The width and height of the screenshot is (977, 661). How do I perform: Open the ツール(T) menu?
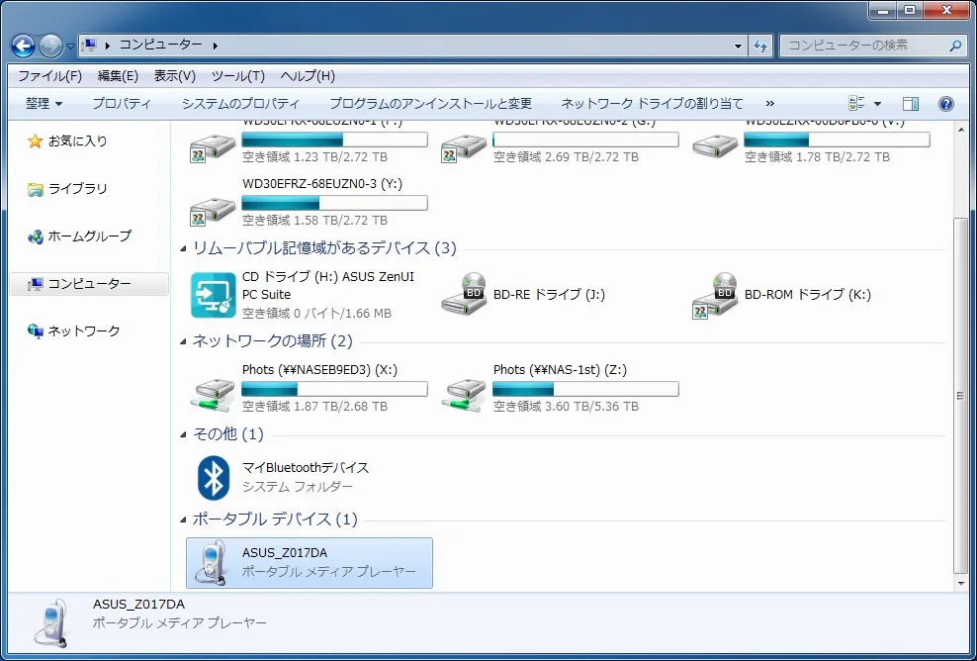click(238, 76)
